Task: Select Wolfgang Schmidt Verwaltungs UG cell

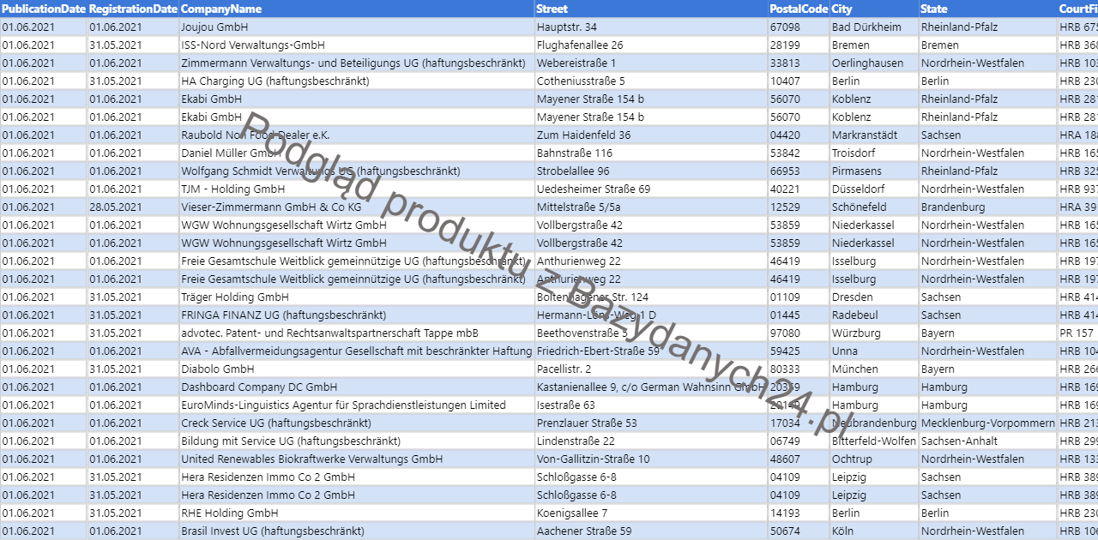Action: point(356,171)
